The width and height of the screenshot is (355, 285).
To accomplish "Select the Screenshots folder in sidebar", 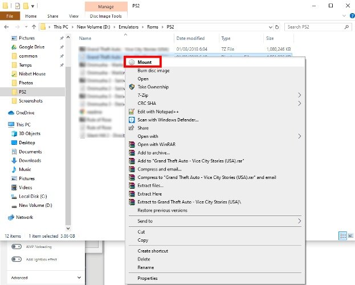I will click(x=31, y=101).
